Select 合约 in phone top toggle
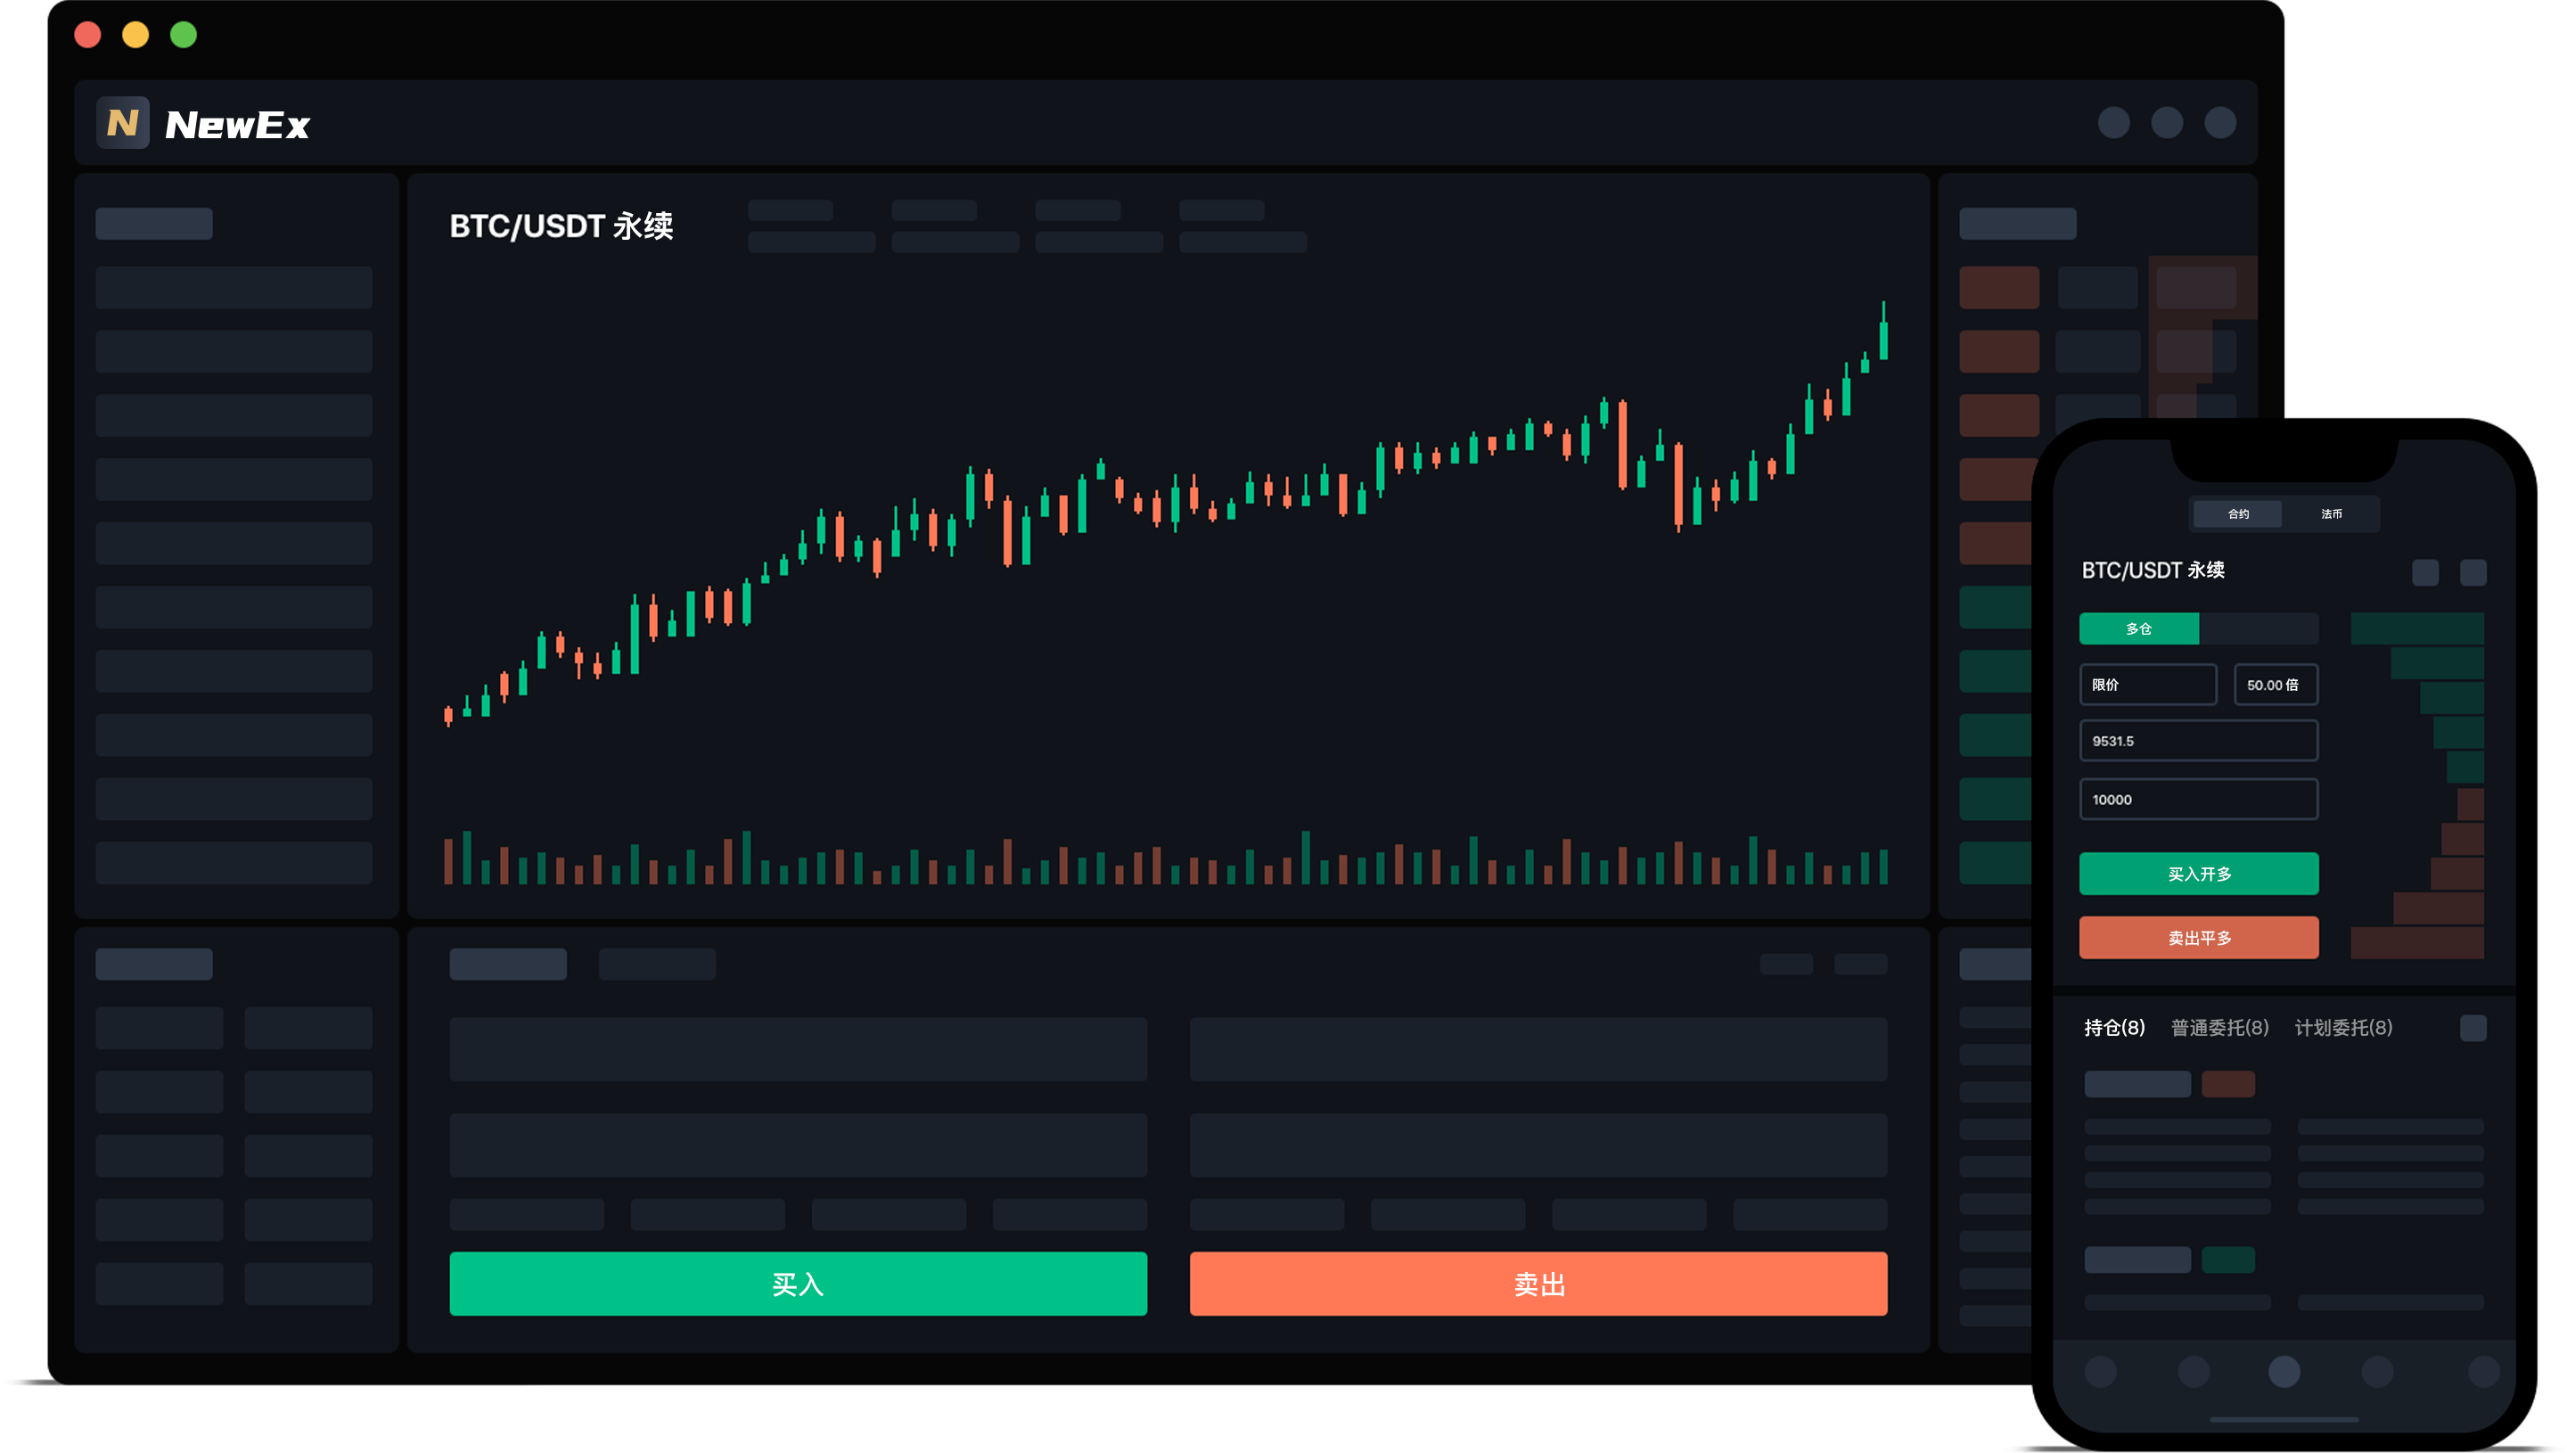This screenshot has height=1453, width=2567. pyautogui.click(x=2238, y=514)
